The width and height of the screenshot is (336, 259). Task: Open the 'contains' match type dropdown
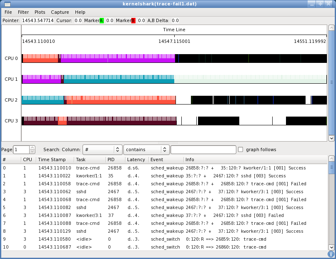(146, 149)
